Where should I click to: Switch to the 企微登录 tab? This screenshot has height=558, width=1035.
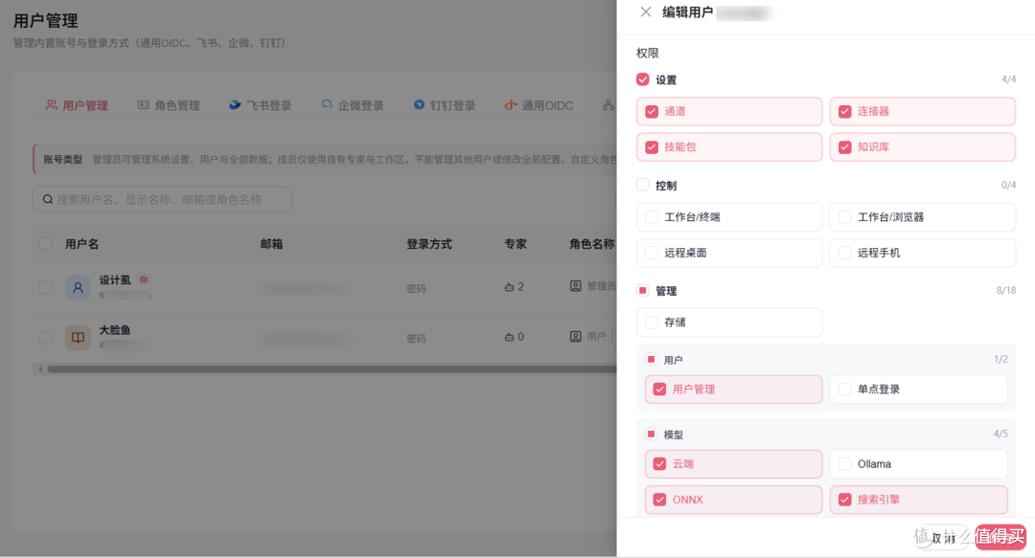click(352, 105)
